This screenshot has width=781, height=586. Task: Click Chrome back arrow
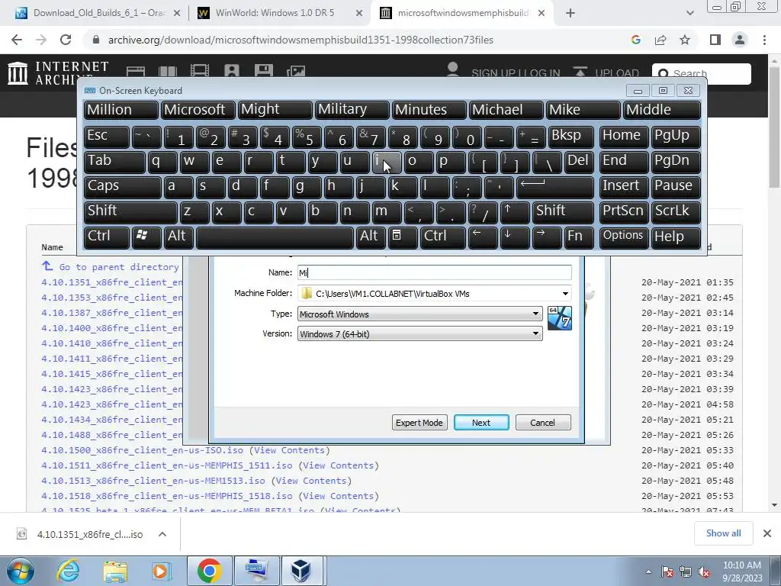(x=17, y=40)
